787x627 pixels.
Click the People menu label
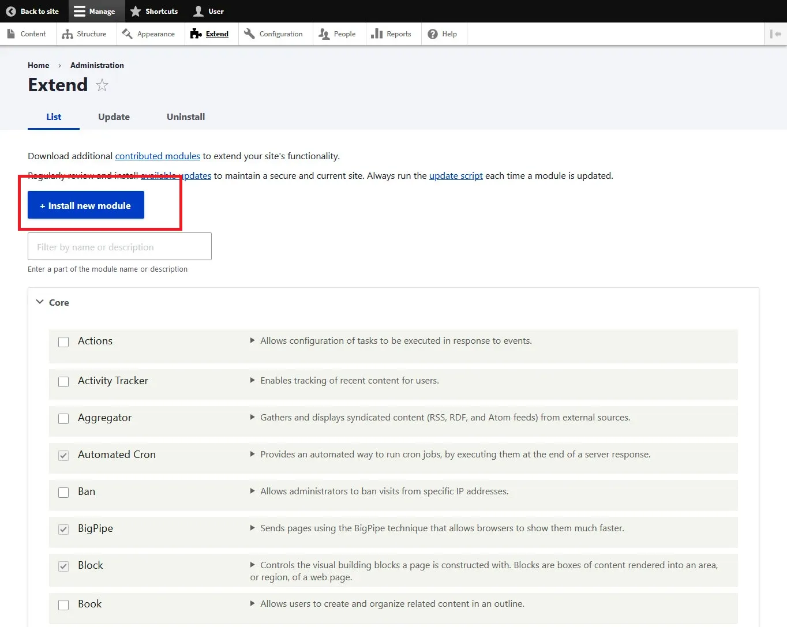[344, 34]
